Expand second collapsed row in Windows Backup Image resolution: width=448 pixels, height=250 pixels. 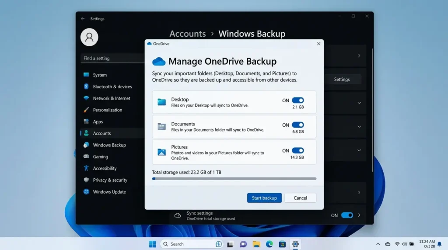click(359, 126)
